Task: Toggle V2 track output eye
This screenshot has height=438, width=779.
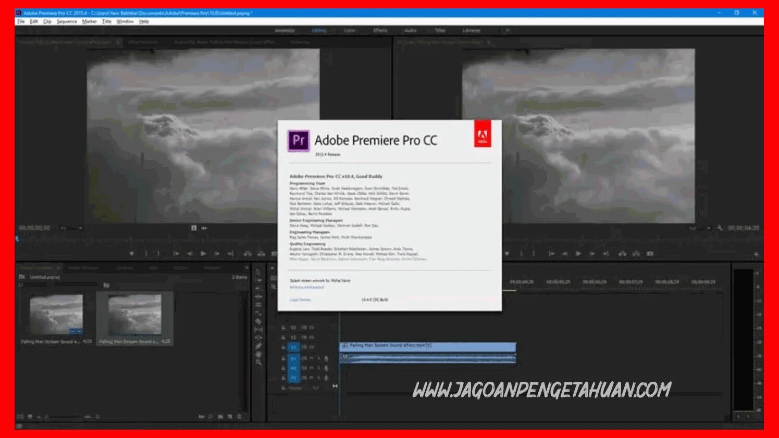Action: pyautogui.click(x=312, y=337)
